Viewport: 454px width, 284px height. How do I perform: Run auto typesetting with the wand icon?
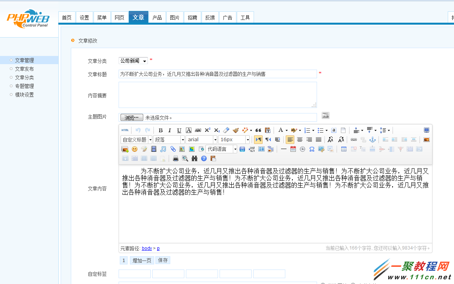(245, 130)
